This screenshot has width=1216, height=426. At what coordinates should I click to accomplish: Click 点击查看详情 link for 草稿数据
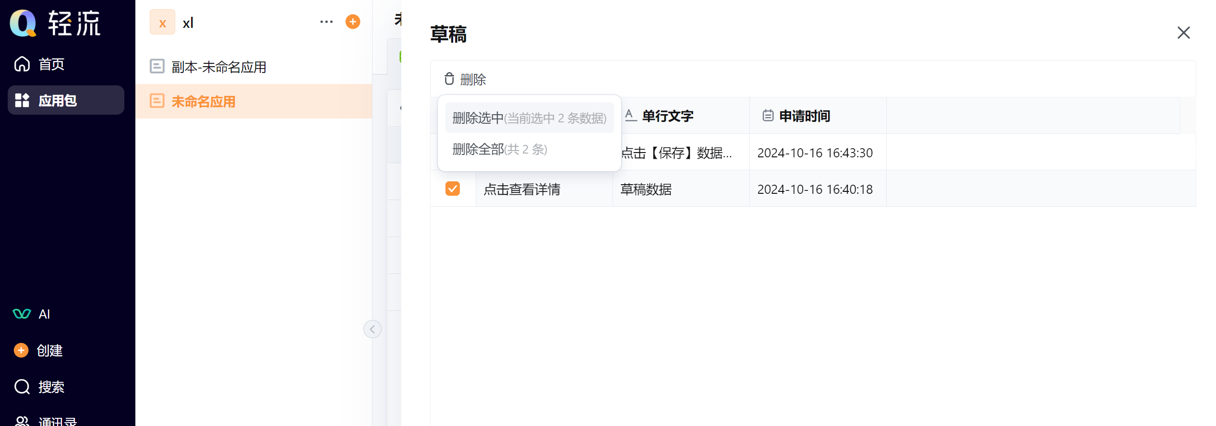tap(522, 189)
